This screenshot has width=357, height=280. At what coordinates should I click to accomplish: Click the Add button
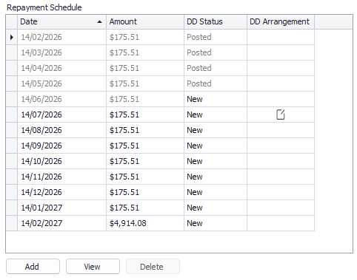(x=33, y=267)
